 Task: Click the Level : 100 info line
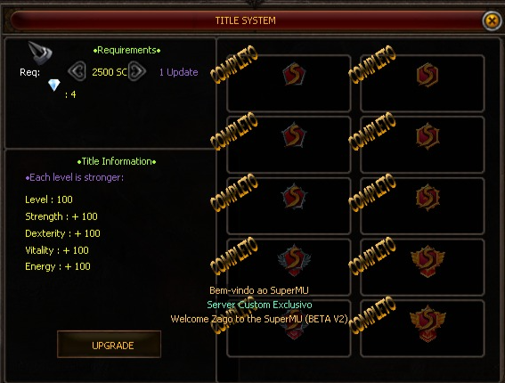[49, 200]
